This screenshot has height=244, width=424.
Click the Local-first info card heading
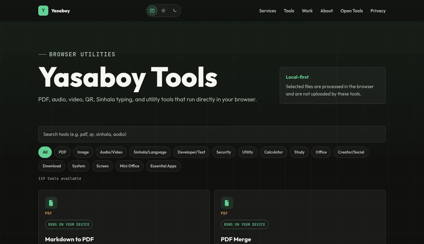click(297, 77)
